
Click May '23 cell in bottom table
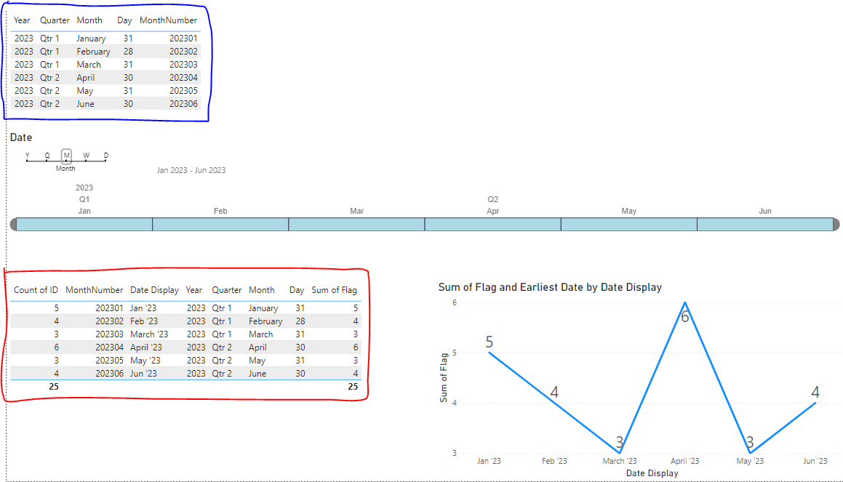click(145, 361)
